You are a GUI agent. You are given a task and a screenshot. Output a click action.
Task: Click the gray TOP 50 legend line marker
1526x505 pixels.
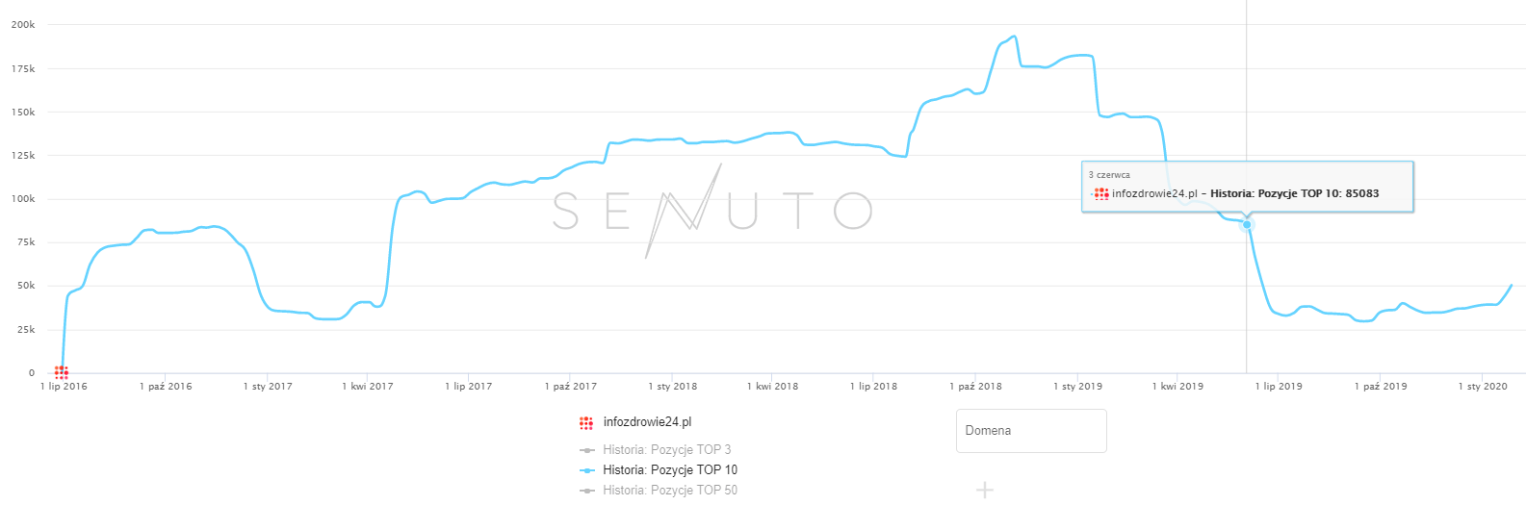coord(586,491)
